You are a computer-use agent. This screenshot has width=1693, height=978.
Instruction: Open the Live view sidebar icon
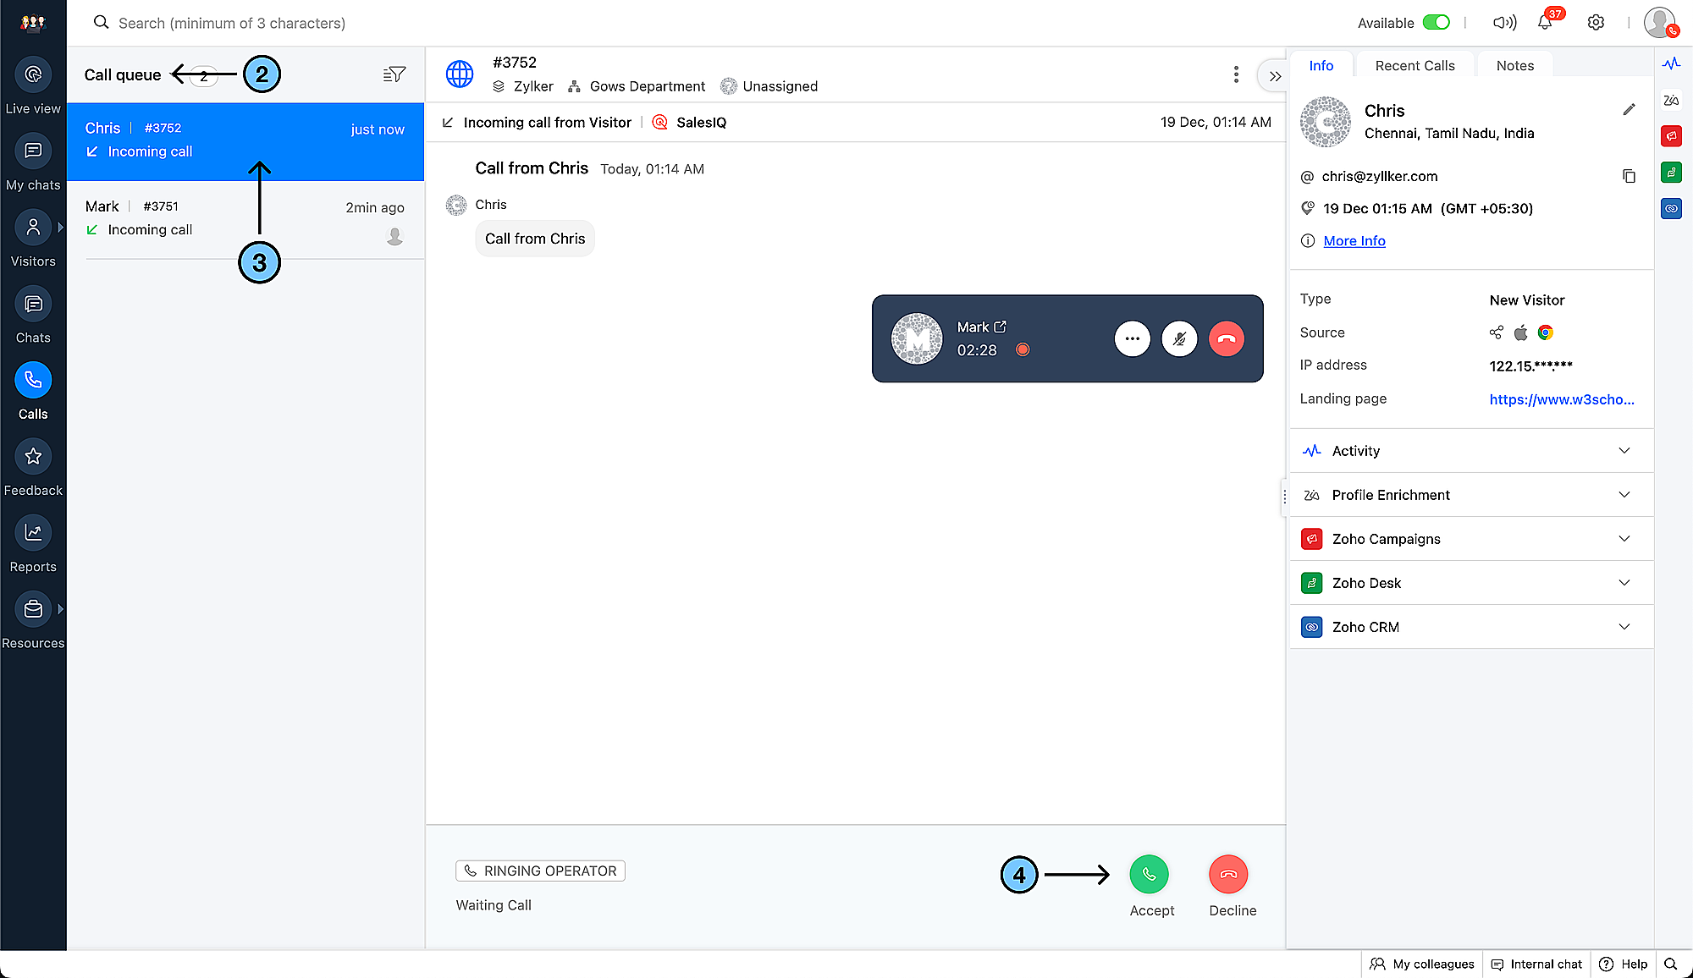pos(33,75)
